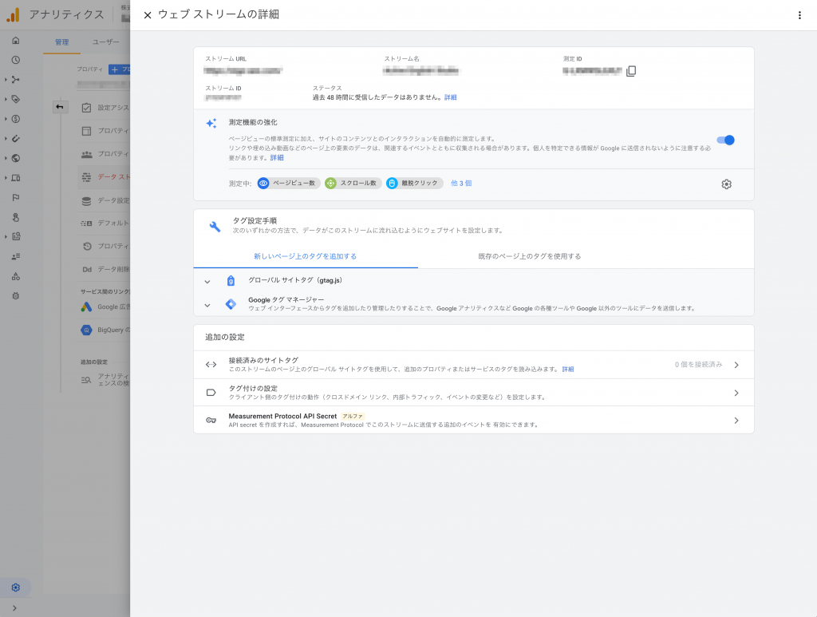The height and width of the screenshot is (617, 817).
Task: Click the API Secret key icon
Action: [x=211, y=420]
